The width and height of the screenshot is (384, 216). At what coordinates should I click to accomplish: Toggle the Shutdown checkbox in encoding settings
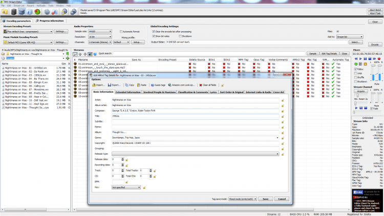click(x=179, y=36)
